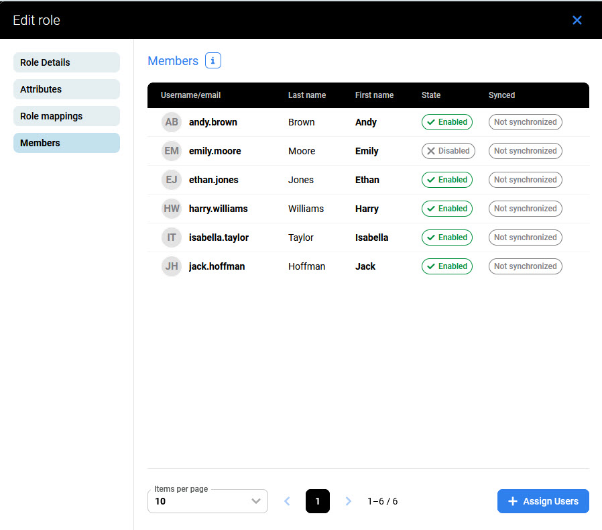602x530 pixels.
Task: Click the IT avatar for isabella.taylor
Action: tap(172, 237)
